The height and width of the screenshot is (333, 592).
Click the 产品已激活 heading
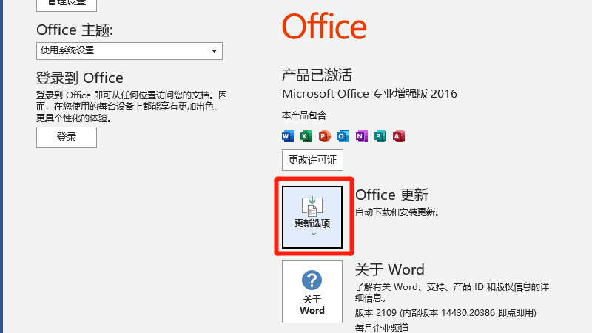pos(317,75)
